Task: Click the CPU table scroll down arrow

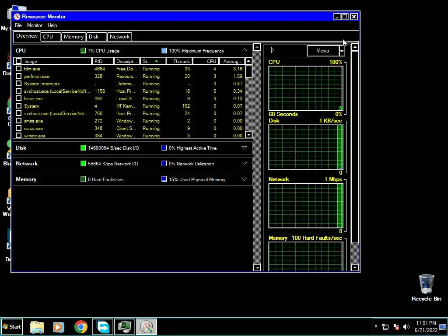Action: point(249,135)
